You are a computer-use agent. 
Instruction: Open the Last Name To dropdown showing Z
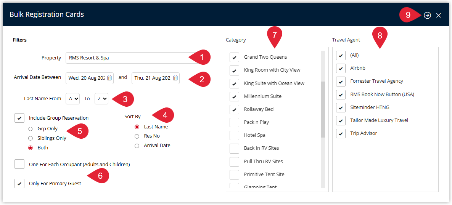tap(101, 98)
